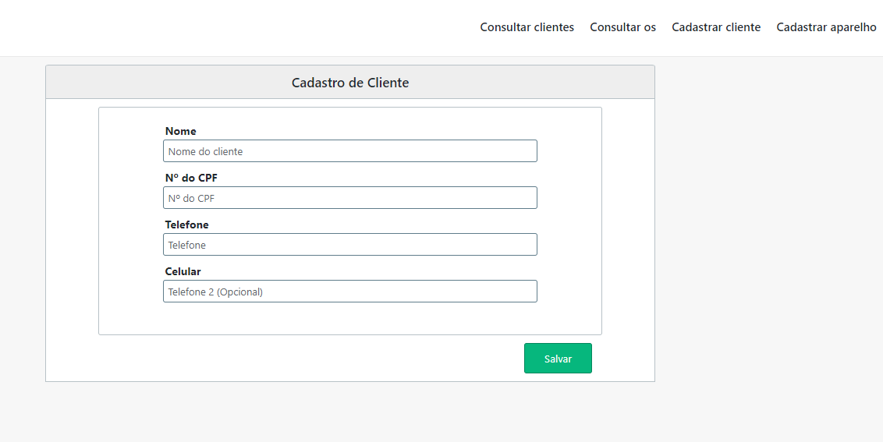Click the Cadastro de Cliente heading

[x=349, y=83]
